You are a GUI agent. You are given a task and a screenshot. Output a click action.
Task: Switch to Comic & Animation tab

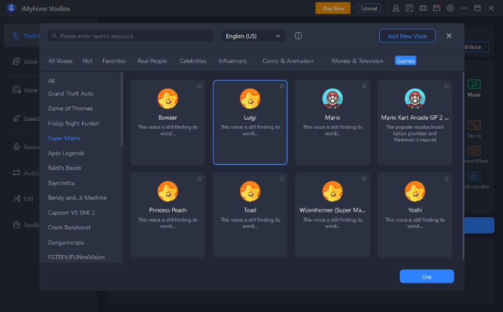pyautogui.click(x=288, y=61)
